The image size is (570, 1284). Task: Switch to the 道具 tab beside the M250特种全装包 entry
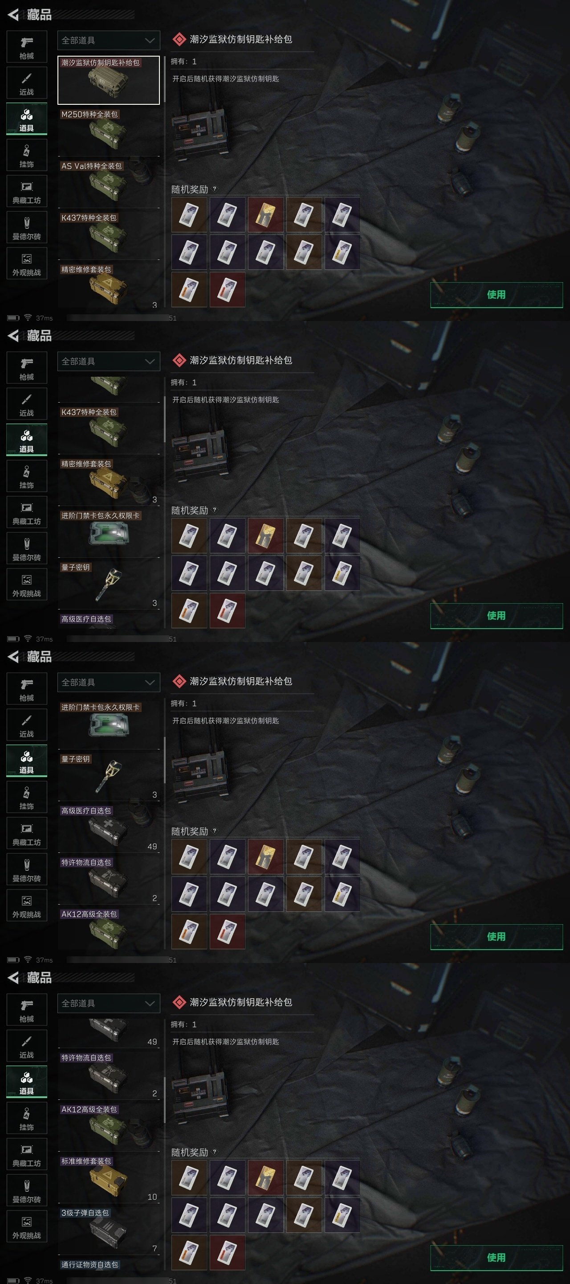pyautogui.click(x=27, y=119)
